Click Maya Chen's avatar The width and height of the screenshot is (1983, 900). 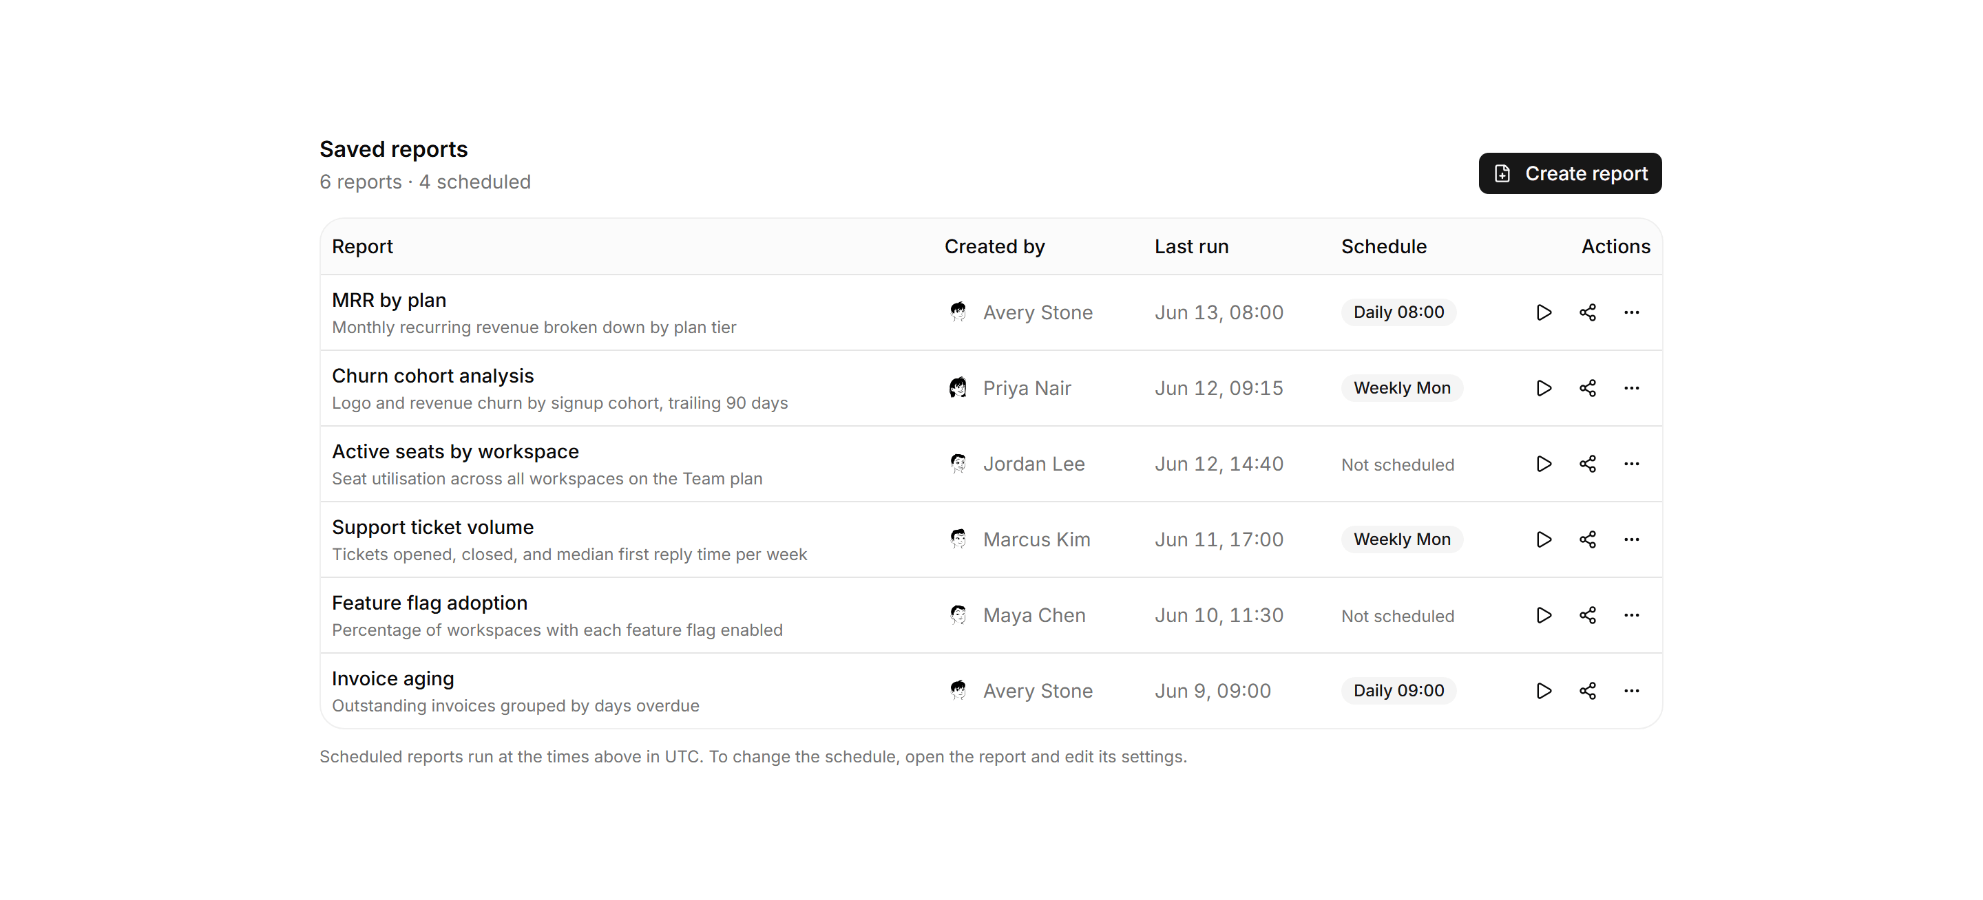pos(958,615)
